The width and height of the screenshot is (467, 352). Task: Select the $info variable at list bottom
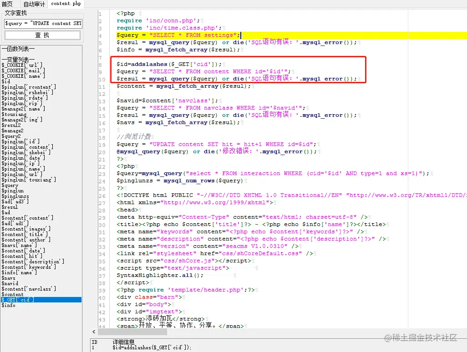(8, 305)
